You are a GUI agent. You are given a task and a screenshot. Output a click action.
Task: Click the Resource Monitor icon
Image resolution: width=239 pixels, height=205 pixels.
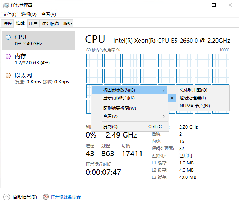tap(46, 197)
